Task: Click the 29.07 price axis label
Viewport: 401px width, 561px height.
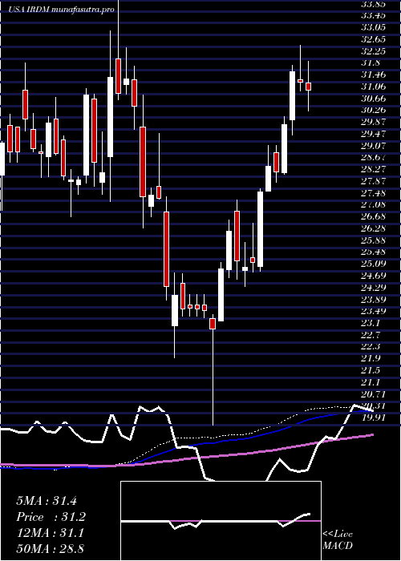Action: [373, 146]
